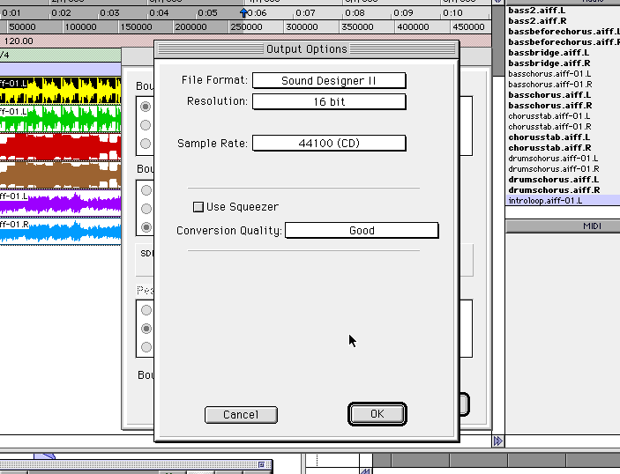Open the Resolution 16 bit dropdown

[329, 101]
